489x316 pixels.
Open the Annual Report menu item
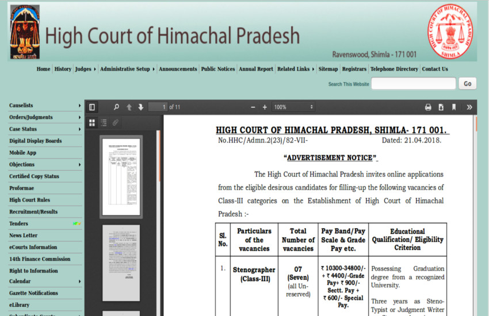click(x=256, y=69)
